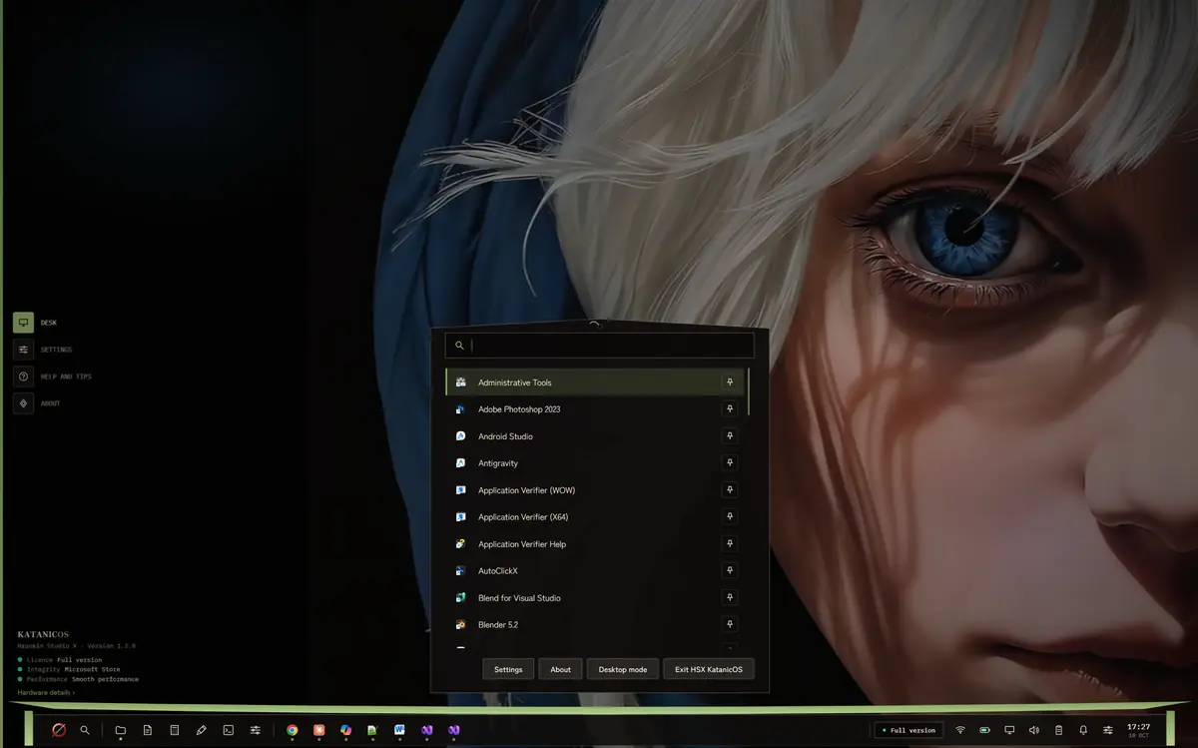Toggle pin for Android Studio
Viewport: 1198px width, 748px height.
pyautogui.click(x=730, y=436)
